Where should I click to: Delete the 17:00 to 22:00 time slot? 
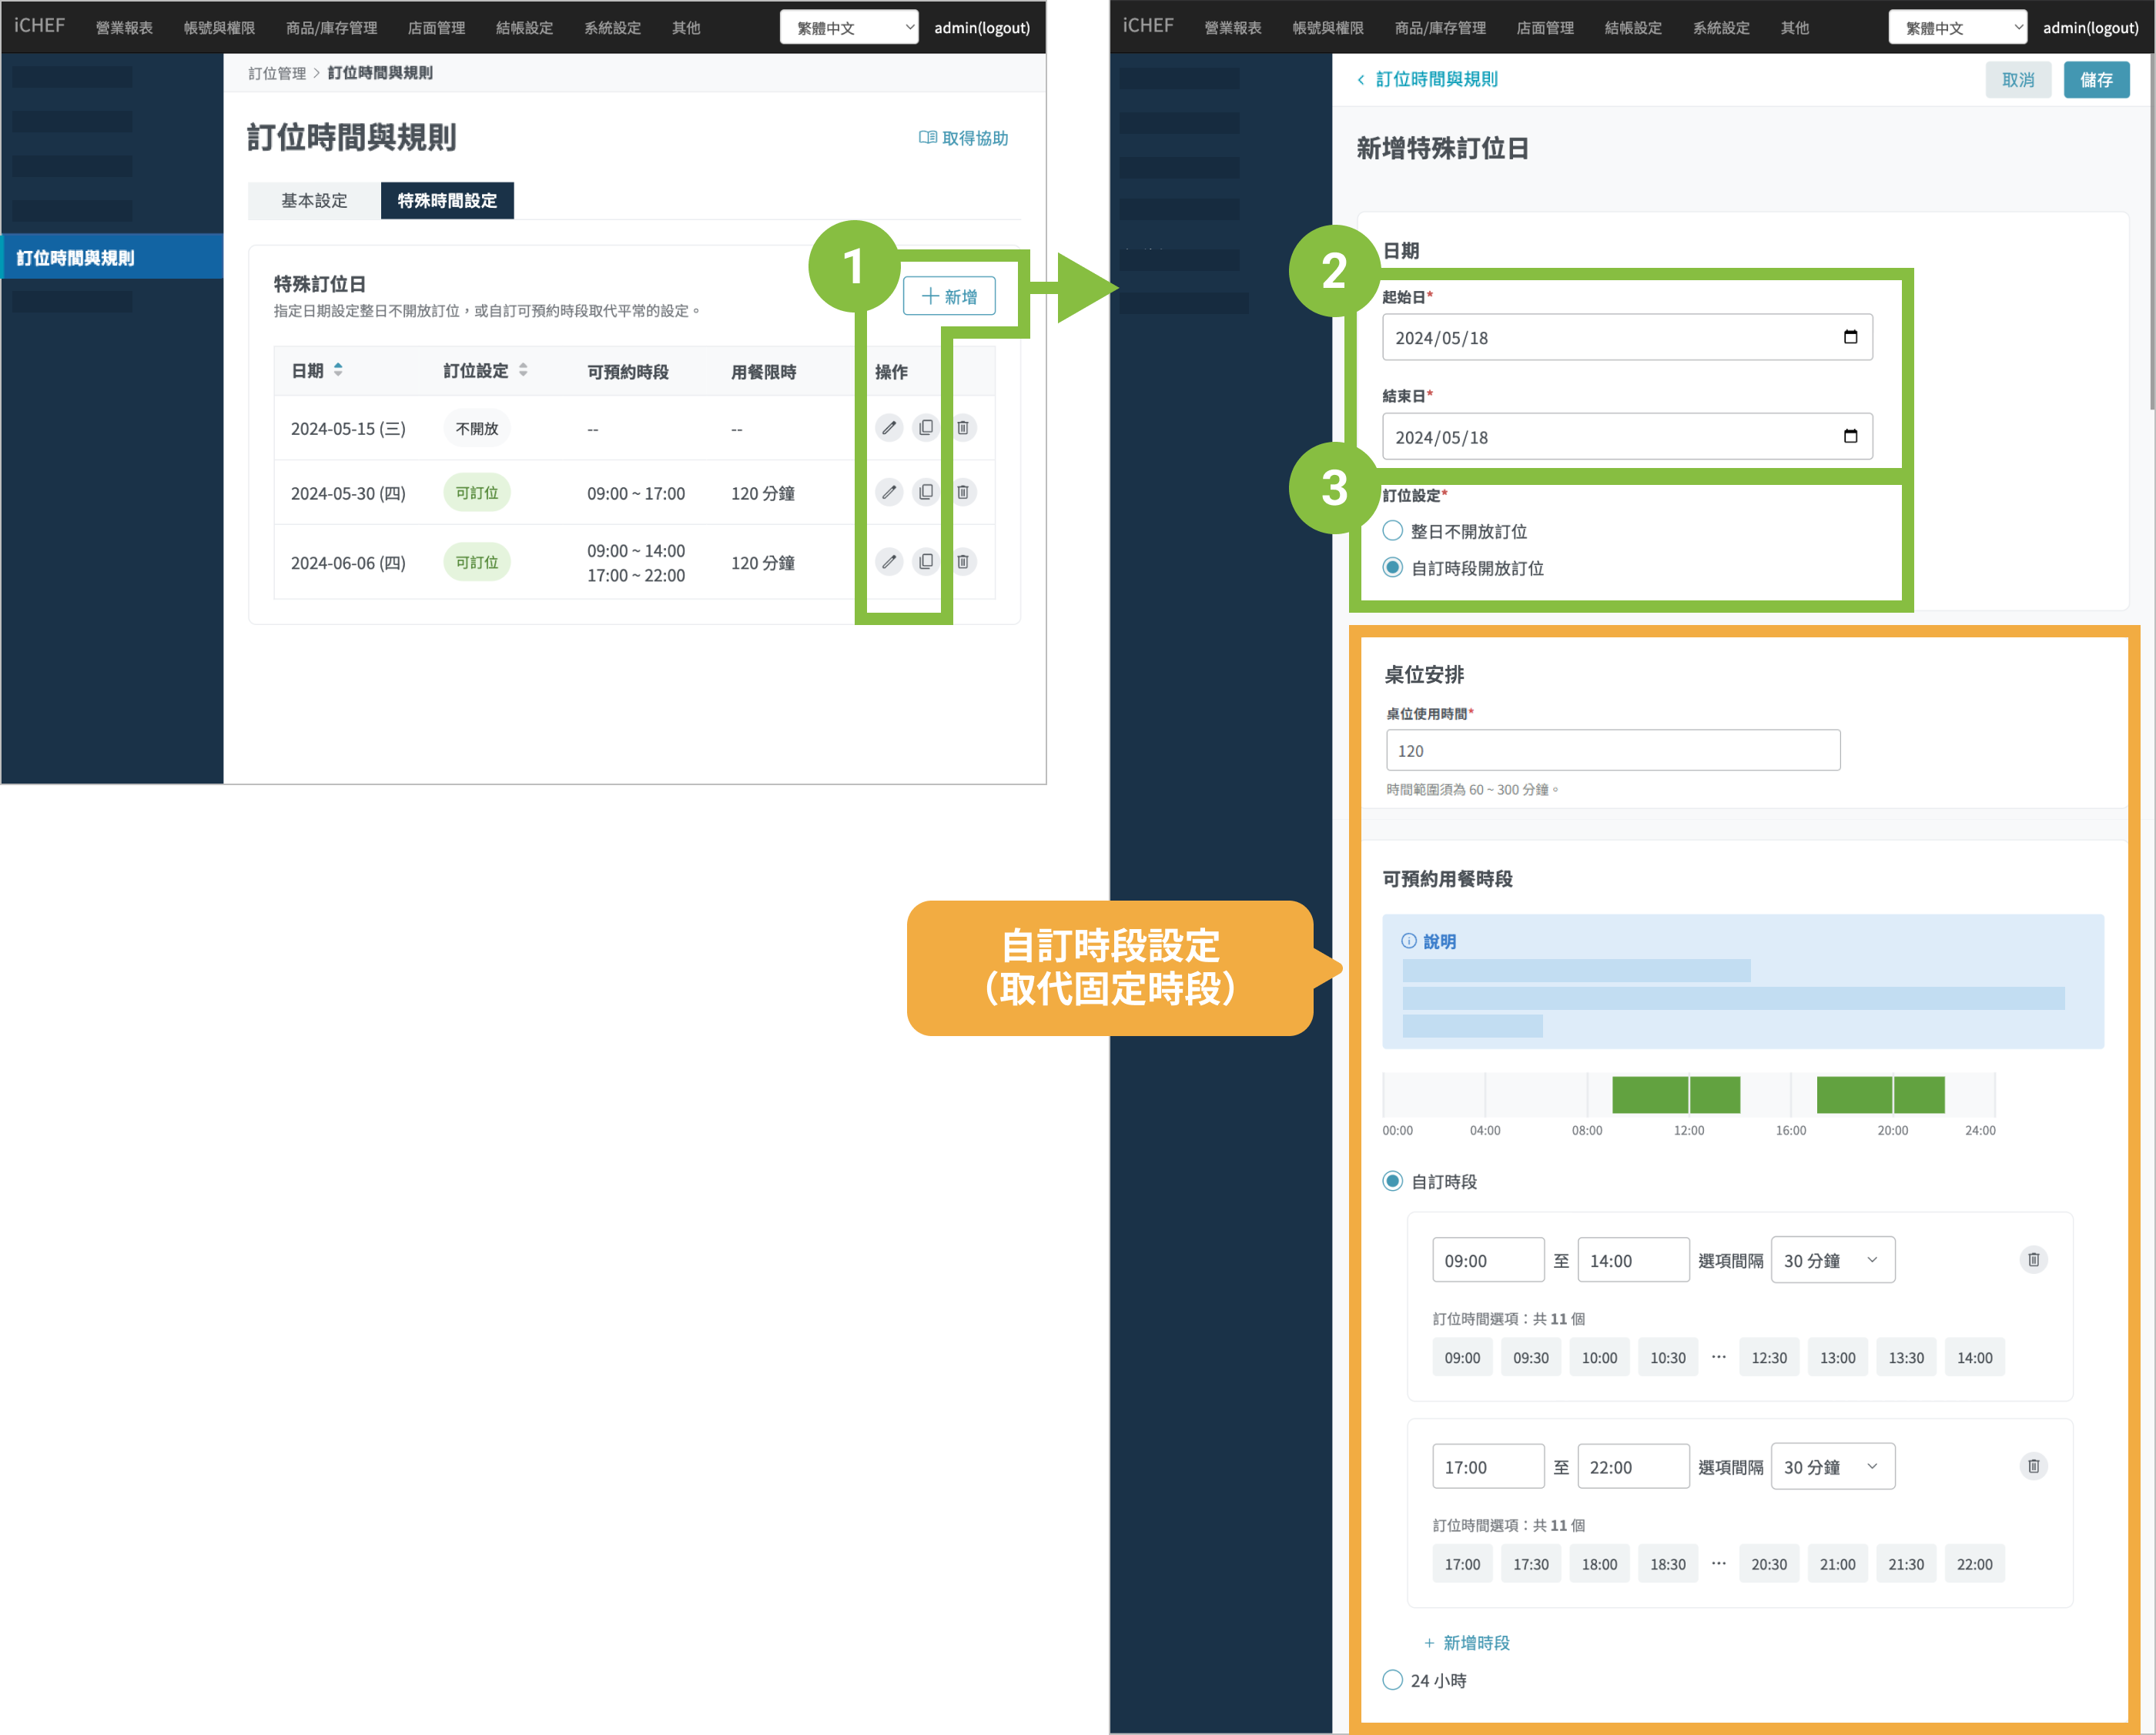pos(2033,1466)
